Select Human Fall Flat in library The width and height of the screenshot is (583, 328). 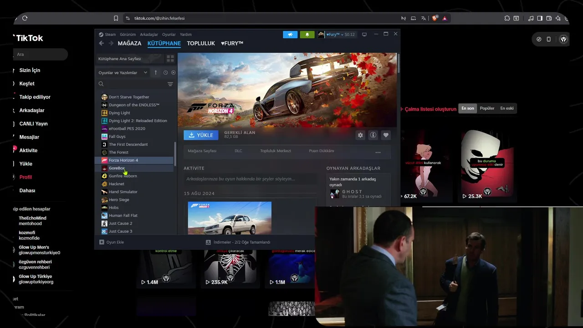point(134,215)
